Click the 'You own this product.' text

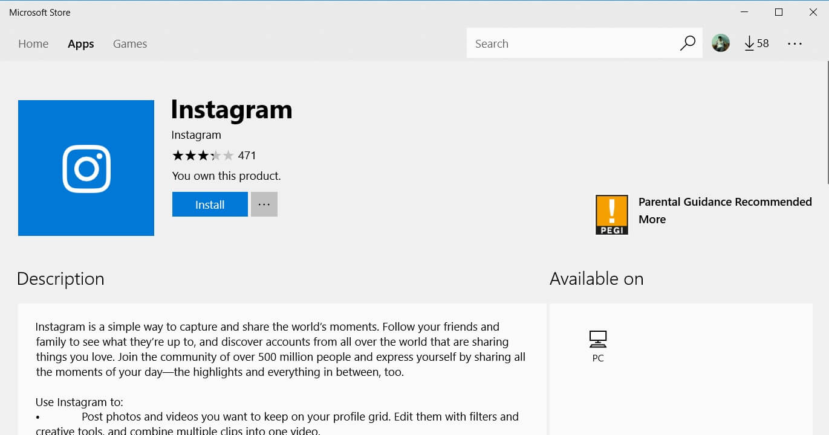tap(226, 176)
